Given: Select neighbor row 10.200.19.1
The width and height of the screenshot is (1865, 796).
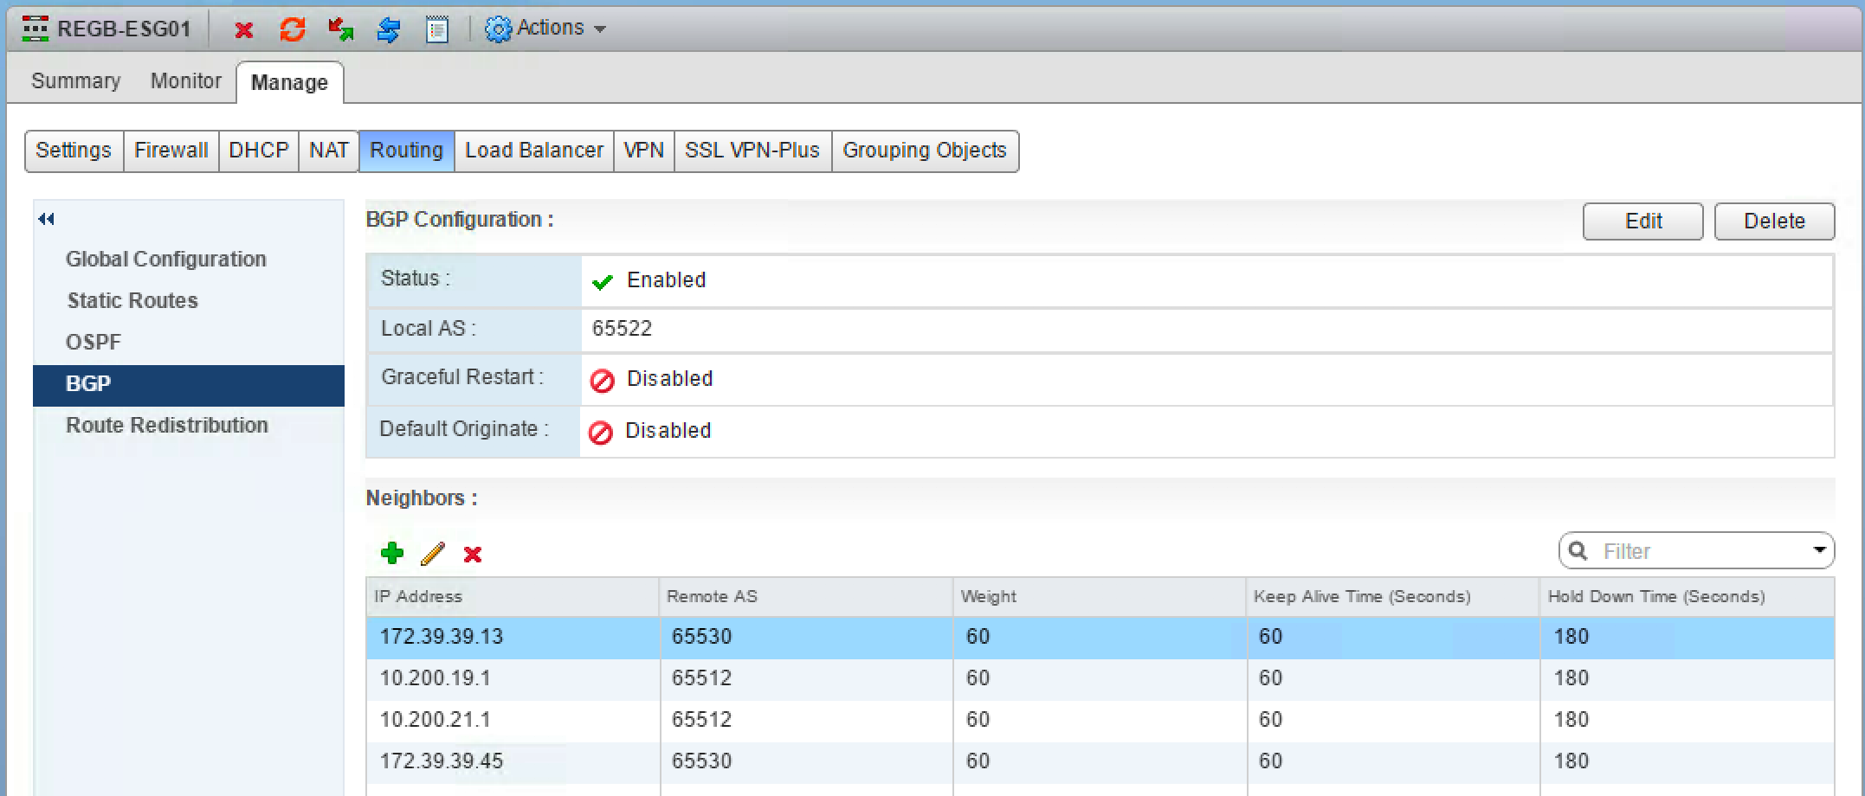Looking at the screenshot, I should 436,678.
